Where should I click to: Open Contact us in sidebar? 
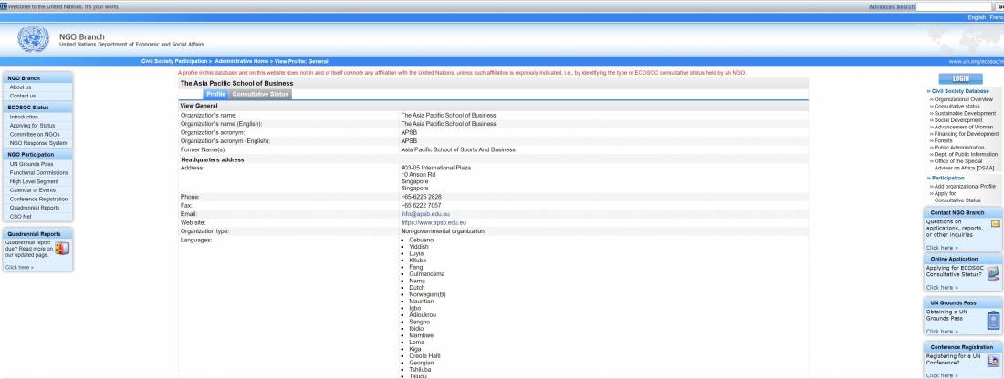23,96
